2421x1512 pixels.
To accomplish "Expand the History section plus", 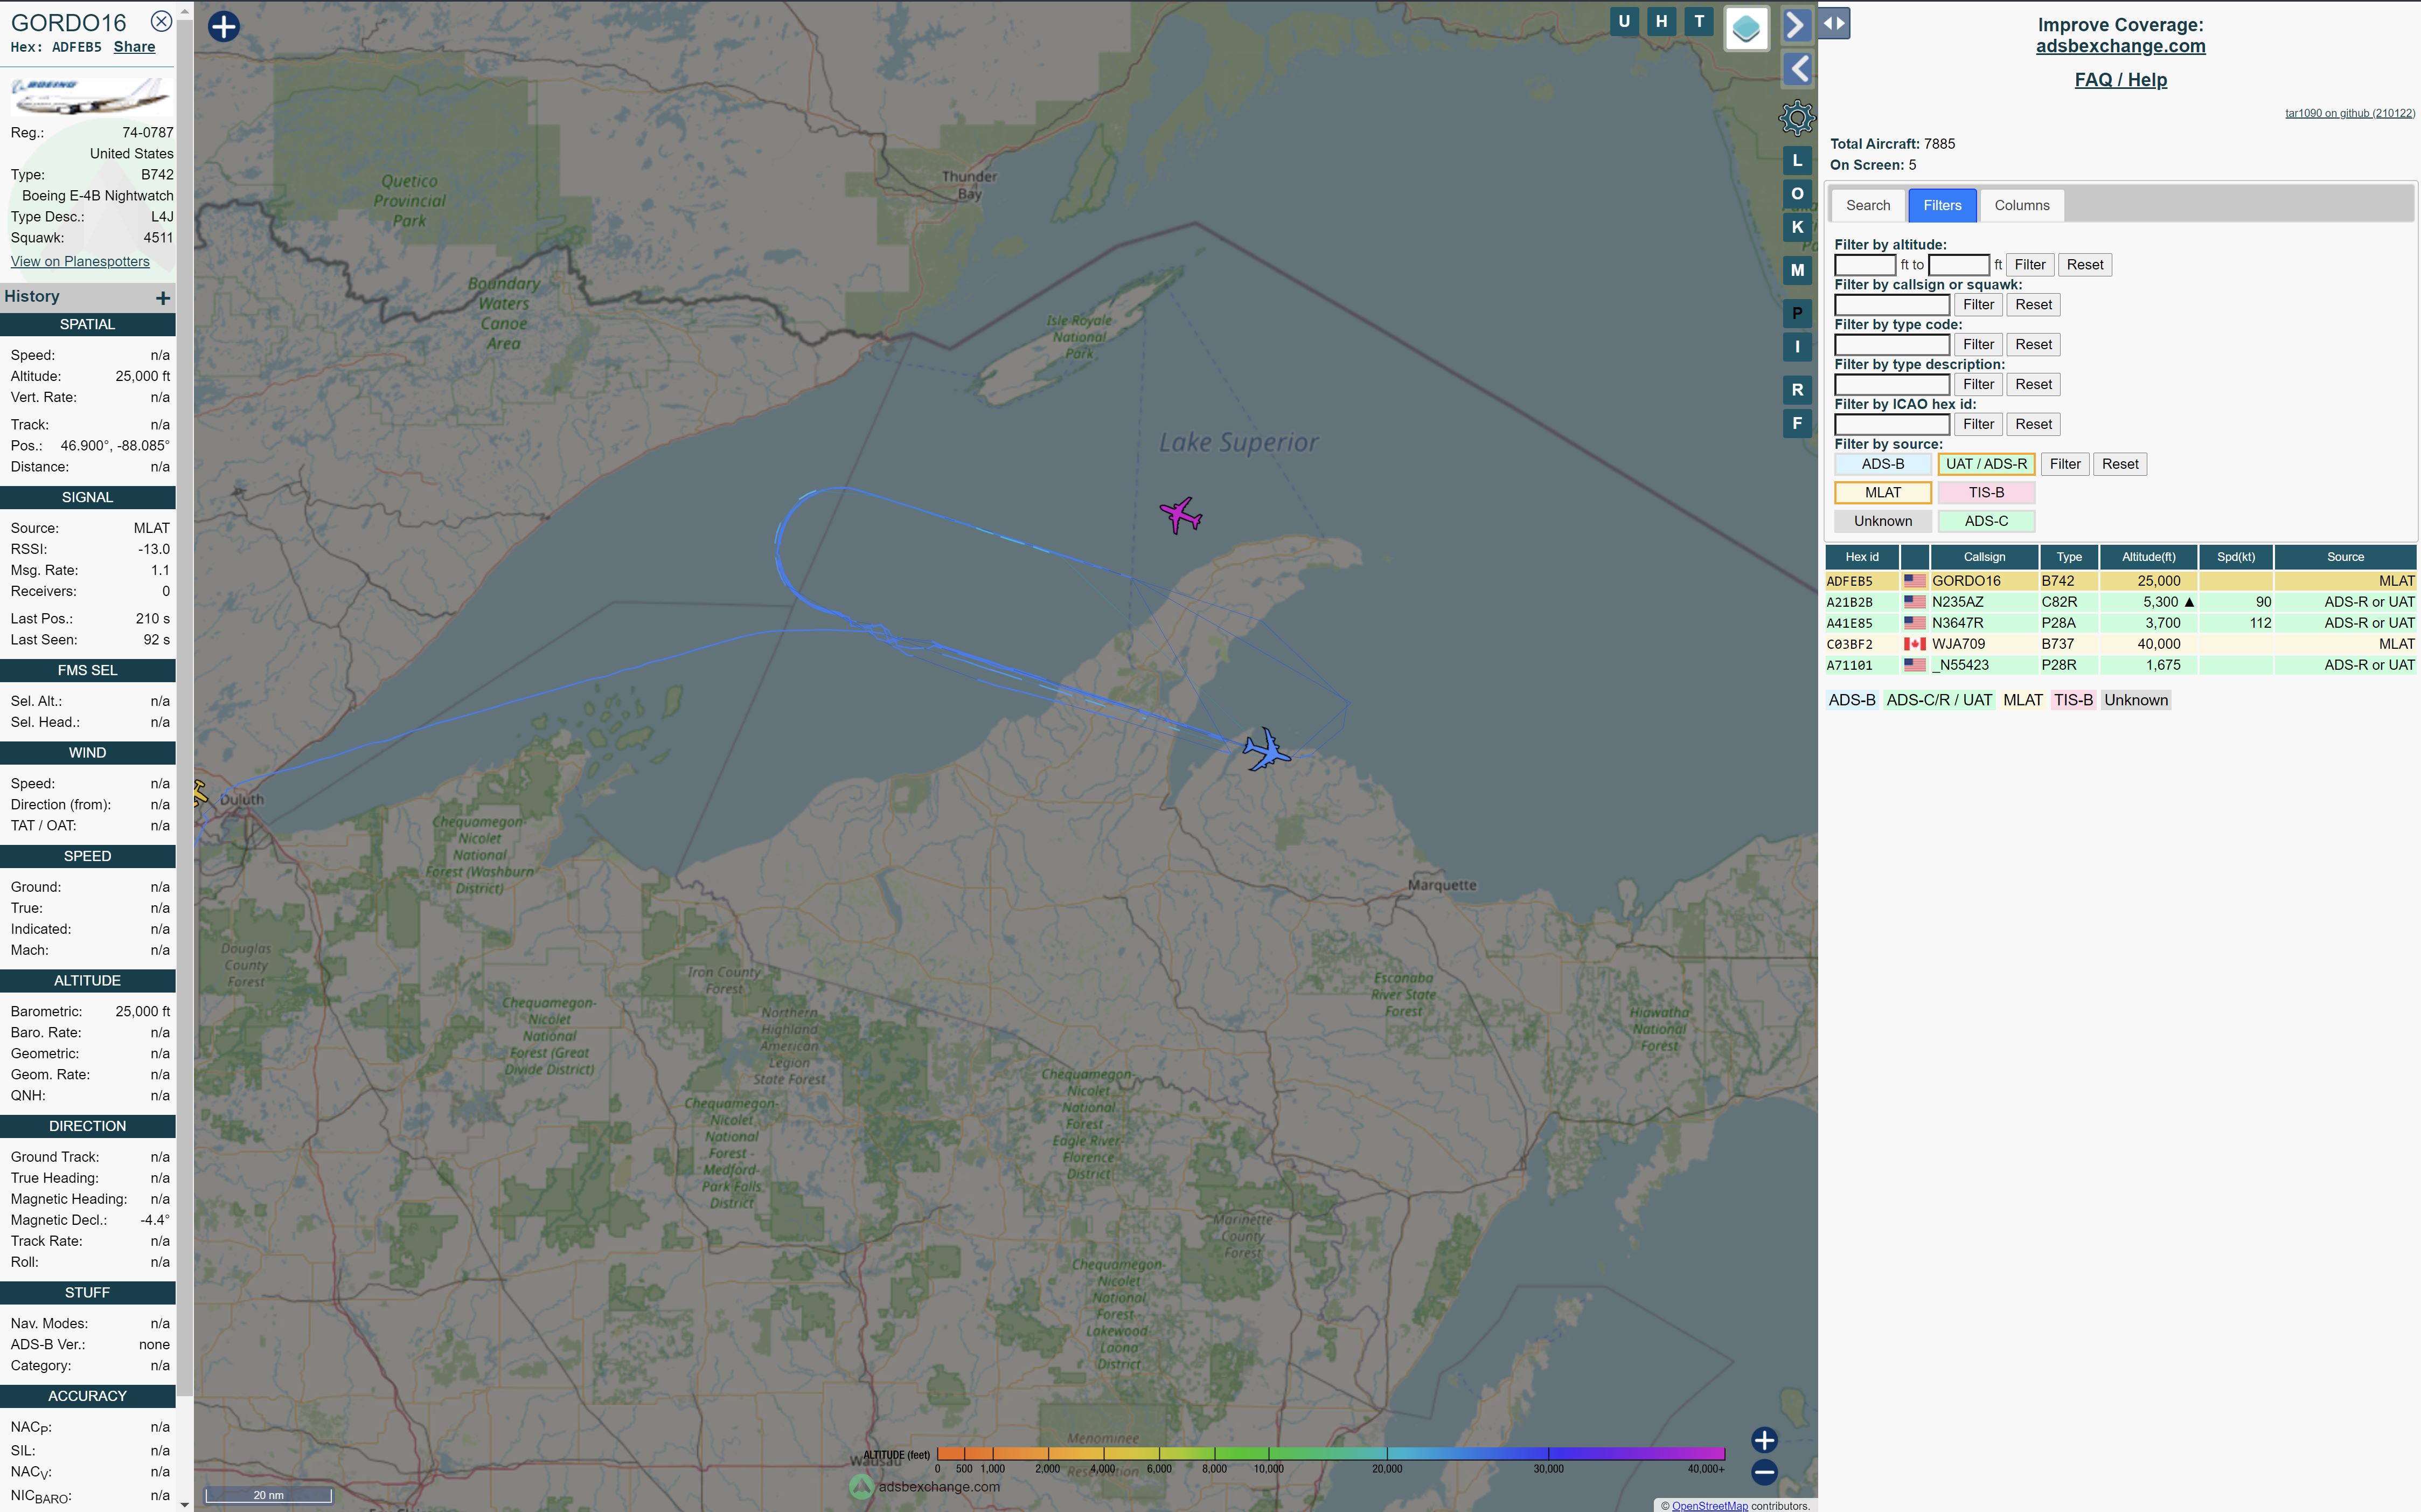I will [x=163, y=297].
